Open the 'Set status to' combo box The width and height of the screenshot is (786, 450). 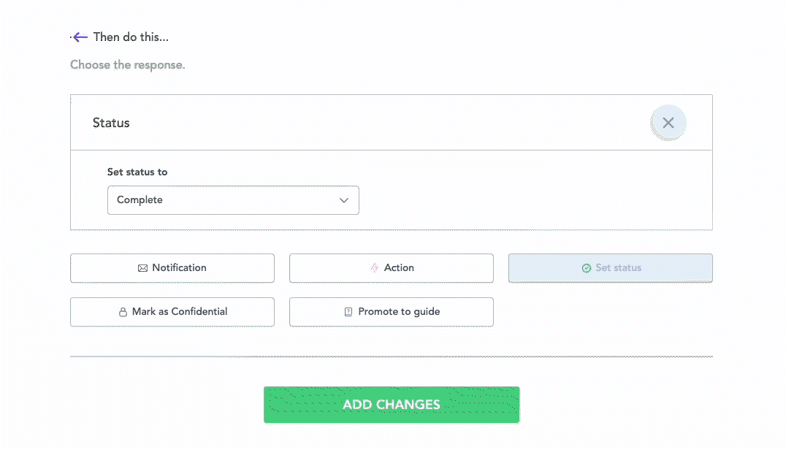point(233,200)
